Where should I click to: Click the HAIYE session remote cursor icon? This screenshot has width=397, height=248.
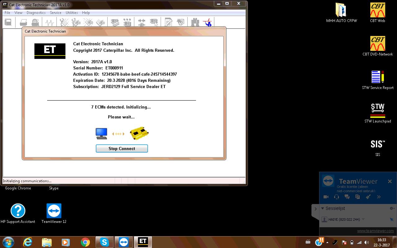coord(391,219)
